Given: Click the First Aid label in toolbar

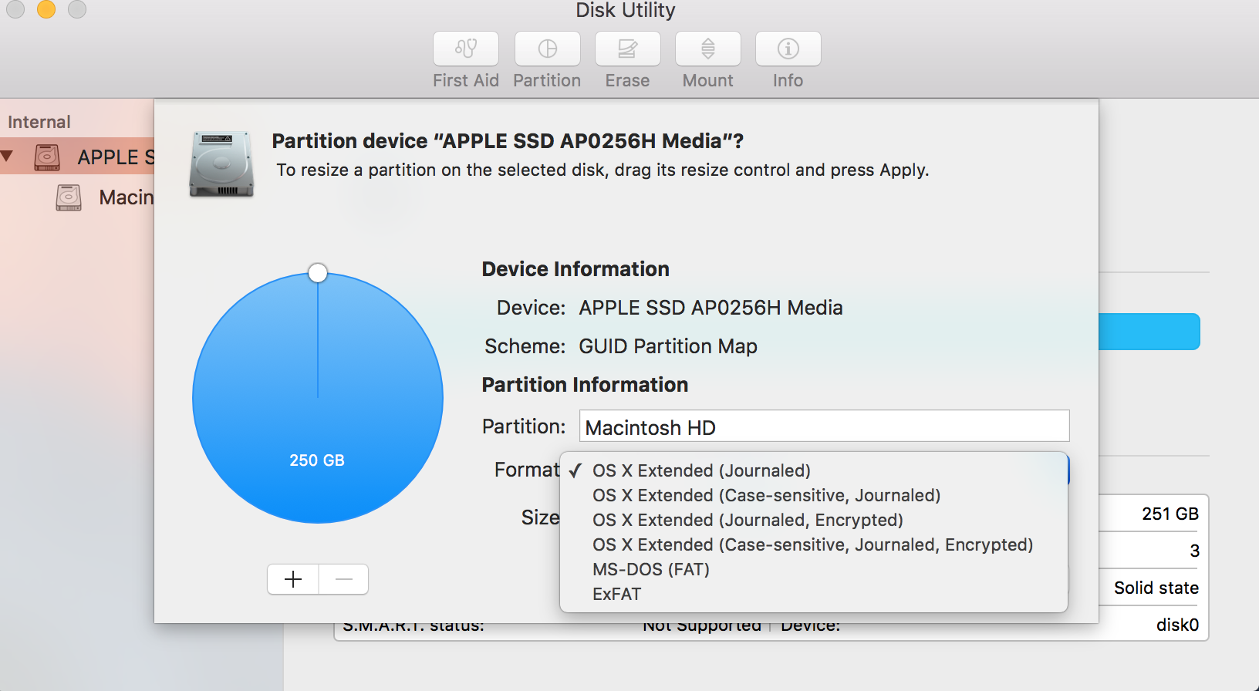Looking at the screenshot, I should pos(466,80).
